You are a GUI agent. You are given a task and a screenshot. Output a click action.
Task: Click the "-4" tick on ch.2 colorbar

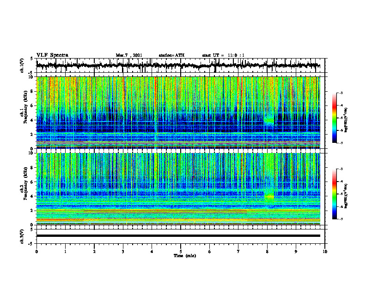tap(341, 182)
